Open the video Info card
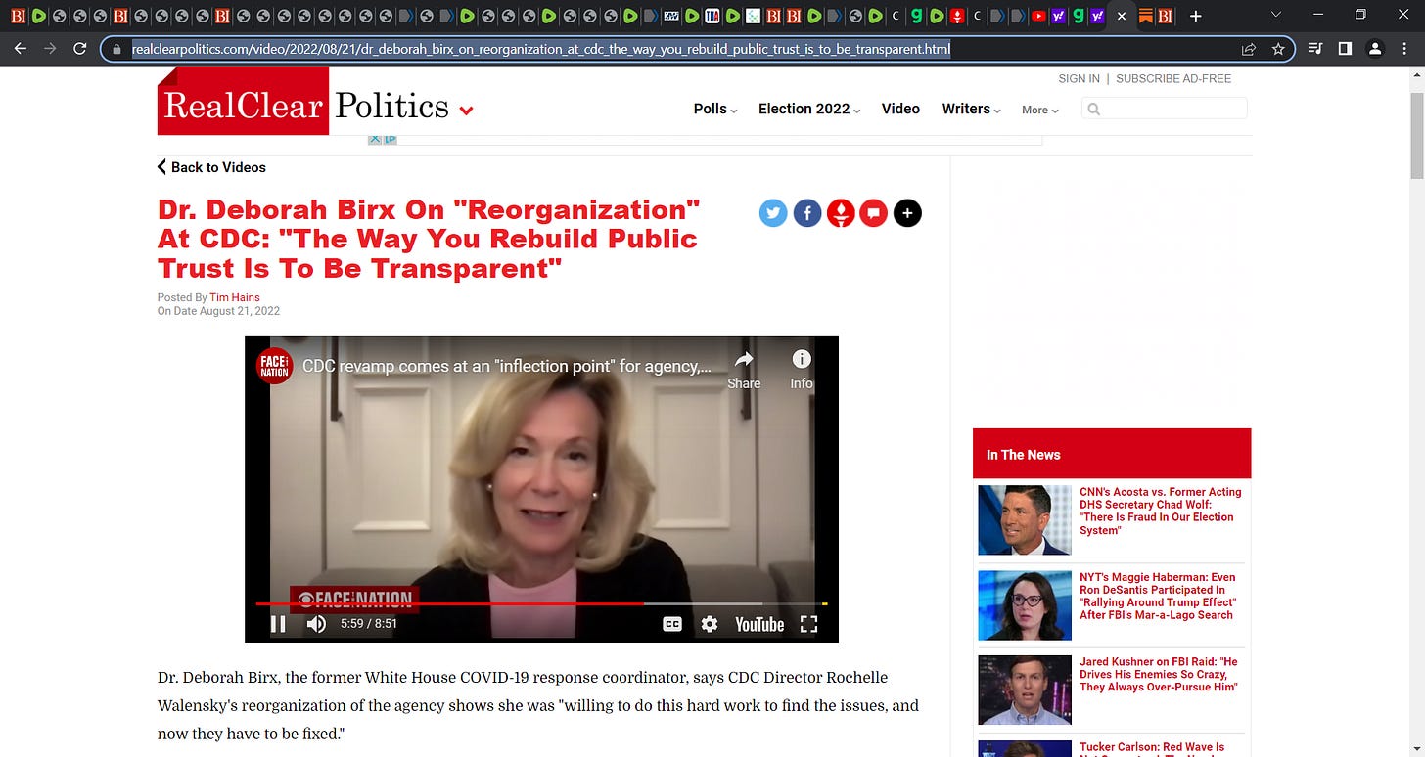Image resolution: width=1425 pixels, height=757 pixels. (802, 370)
